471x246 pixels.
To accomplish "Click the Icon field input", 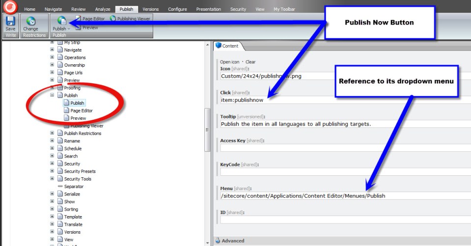I will tap(345, 76).
